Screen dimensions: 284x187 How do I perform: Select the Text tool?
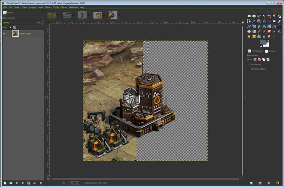(x=279, y=26)
